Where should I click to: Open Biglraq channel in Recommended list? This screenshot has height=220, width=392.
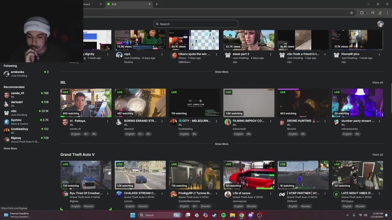[x=26, y=140]
